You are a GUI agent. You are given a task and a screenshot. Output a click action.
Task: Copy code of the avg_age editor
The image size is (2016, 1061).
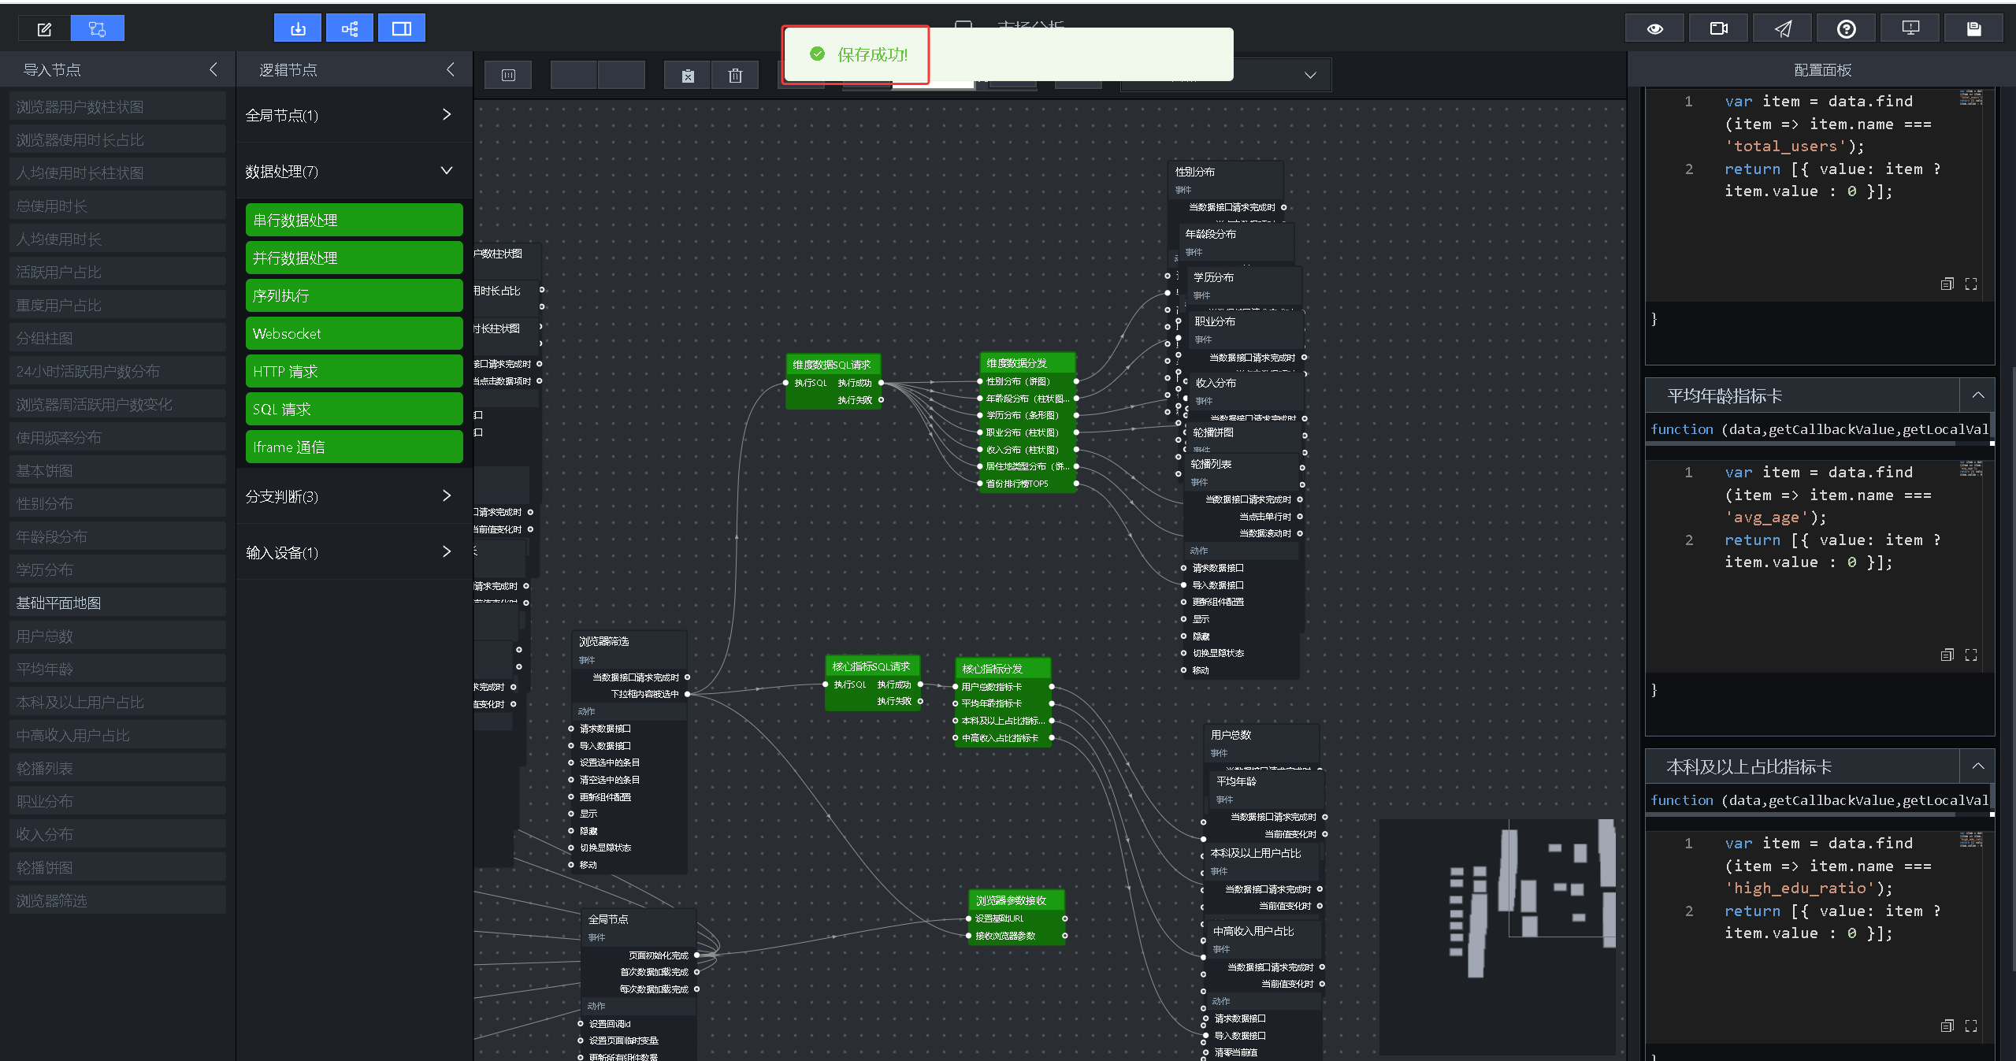[x=1947, y=655]
